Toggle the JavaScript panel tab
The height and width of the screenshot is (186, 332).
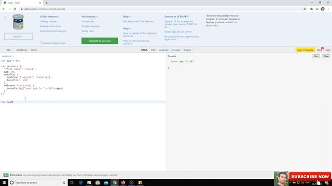[x=163, y=50]
